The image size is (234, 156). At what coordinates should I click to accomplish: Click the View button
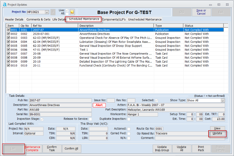(217, 128)
